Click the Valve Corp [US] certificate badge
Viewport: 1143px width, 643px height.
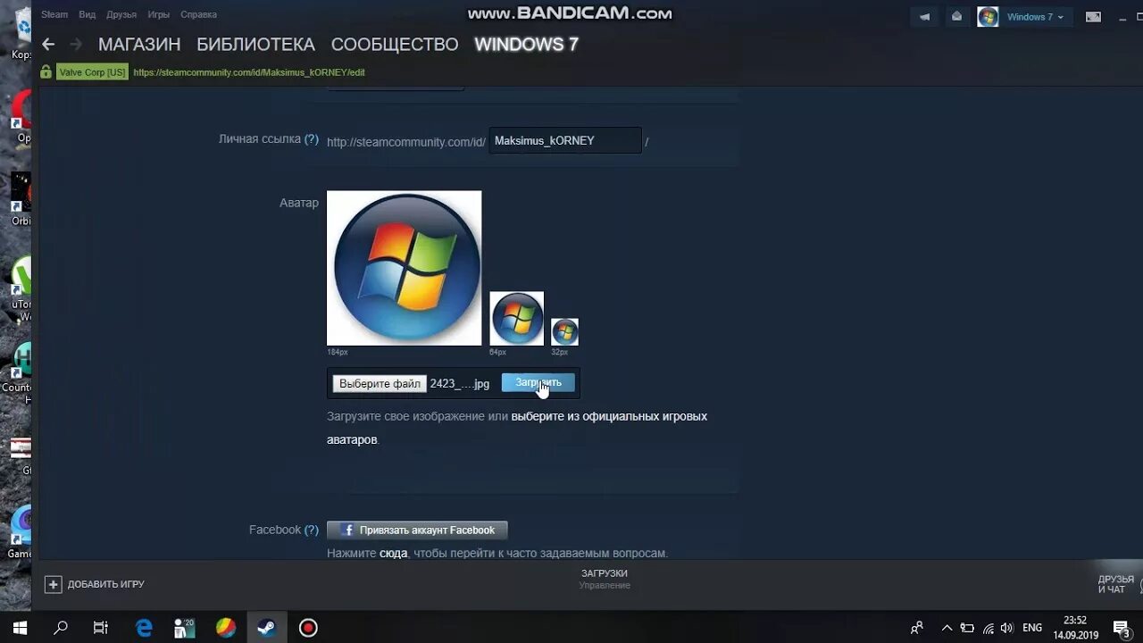92,72
